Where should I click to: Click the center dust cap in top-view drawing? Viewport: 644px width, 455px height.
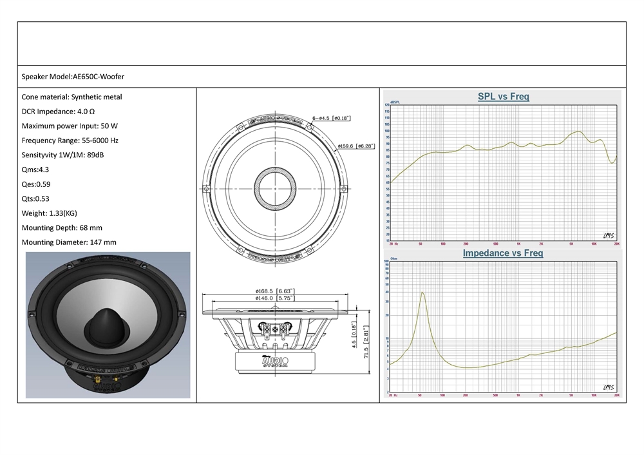275,189
